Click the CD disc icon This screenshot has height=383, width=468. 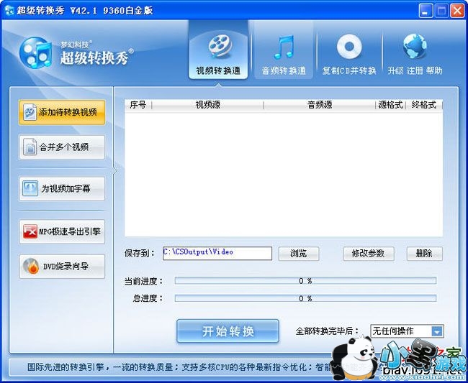[x=349, y=47]
